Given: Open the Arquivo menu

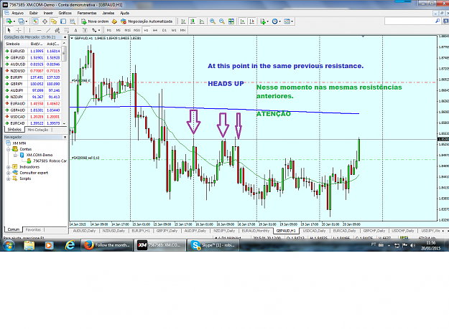Looking at the screenshot, I should (17, 13).
